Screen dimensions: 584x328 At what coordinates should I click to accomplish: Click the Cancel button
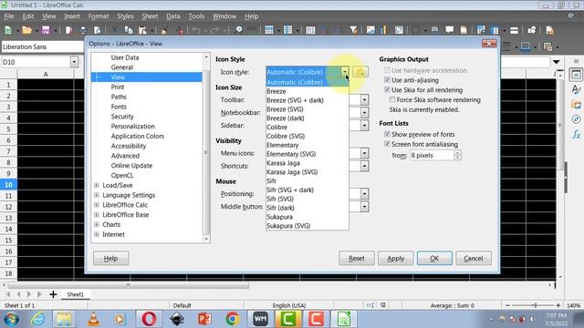474,258
